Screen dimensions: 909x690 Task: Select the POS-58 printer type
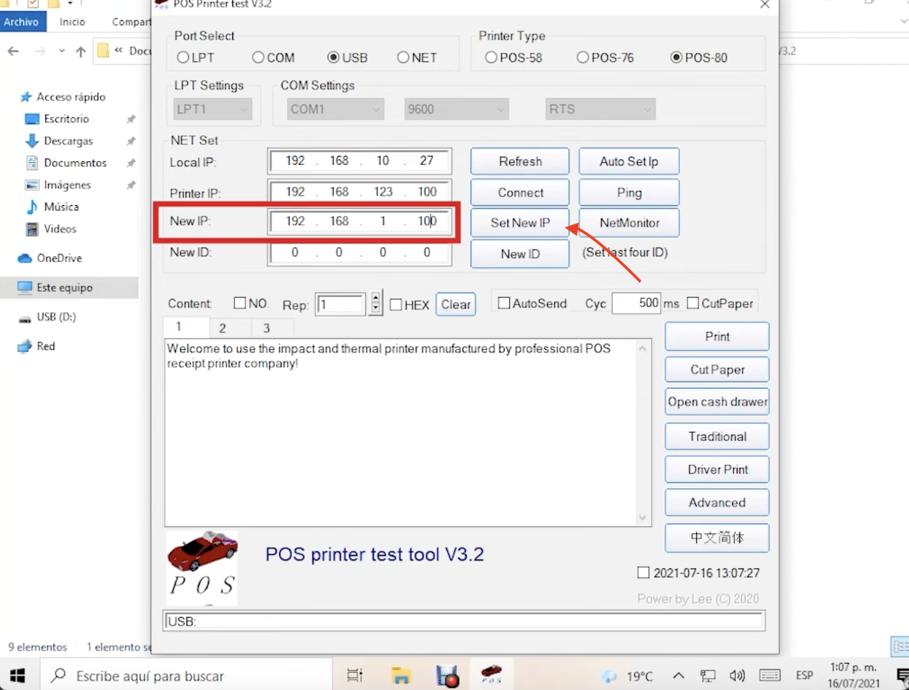pos(491,57)
